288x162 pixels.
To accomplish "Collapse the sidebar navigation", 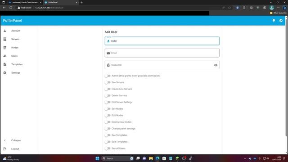I will click(19, 140).
